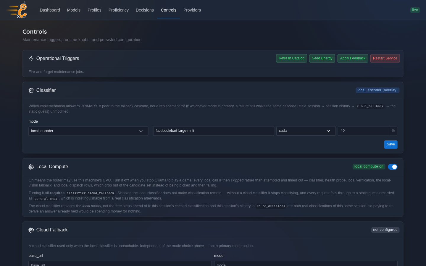Click the Controls page heading
Image resolution: width=426 pixels, height=266 pixels.
(x=35, y=32)
